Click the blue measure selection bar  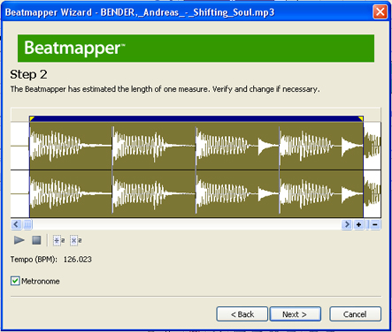(x=196, y=118)
